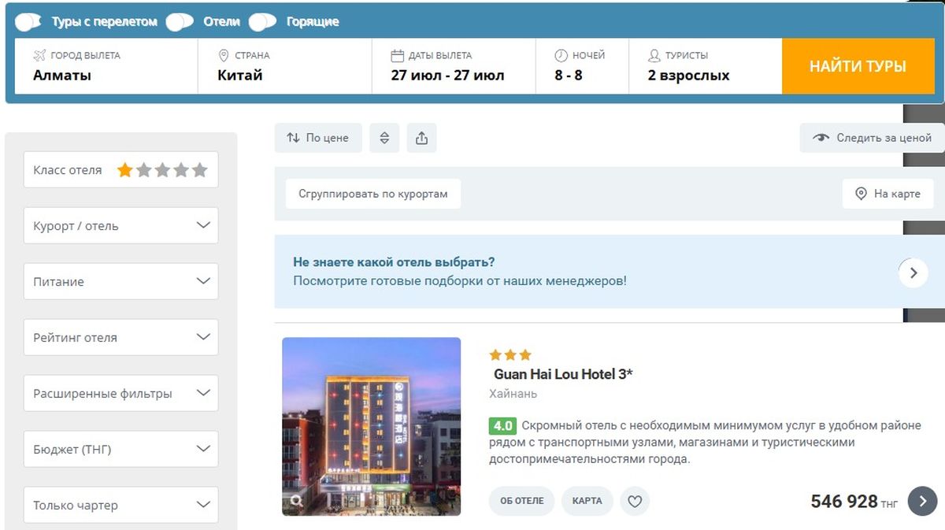Screen dimensions: 945x530
Task: Sort results with По цене button
Action: [317, 138]
